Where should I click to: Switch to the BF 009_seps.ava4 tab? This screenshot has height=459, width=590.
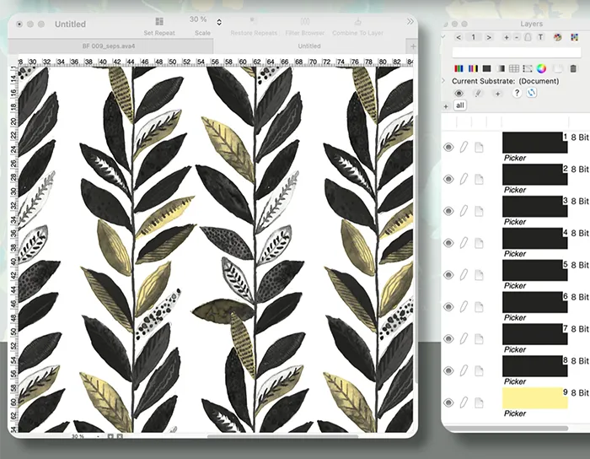click(x=109, y=46)
